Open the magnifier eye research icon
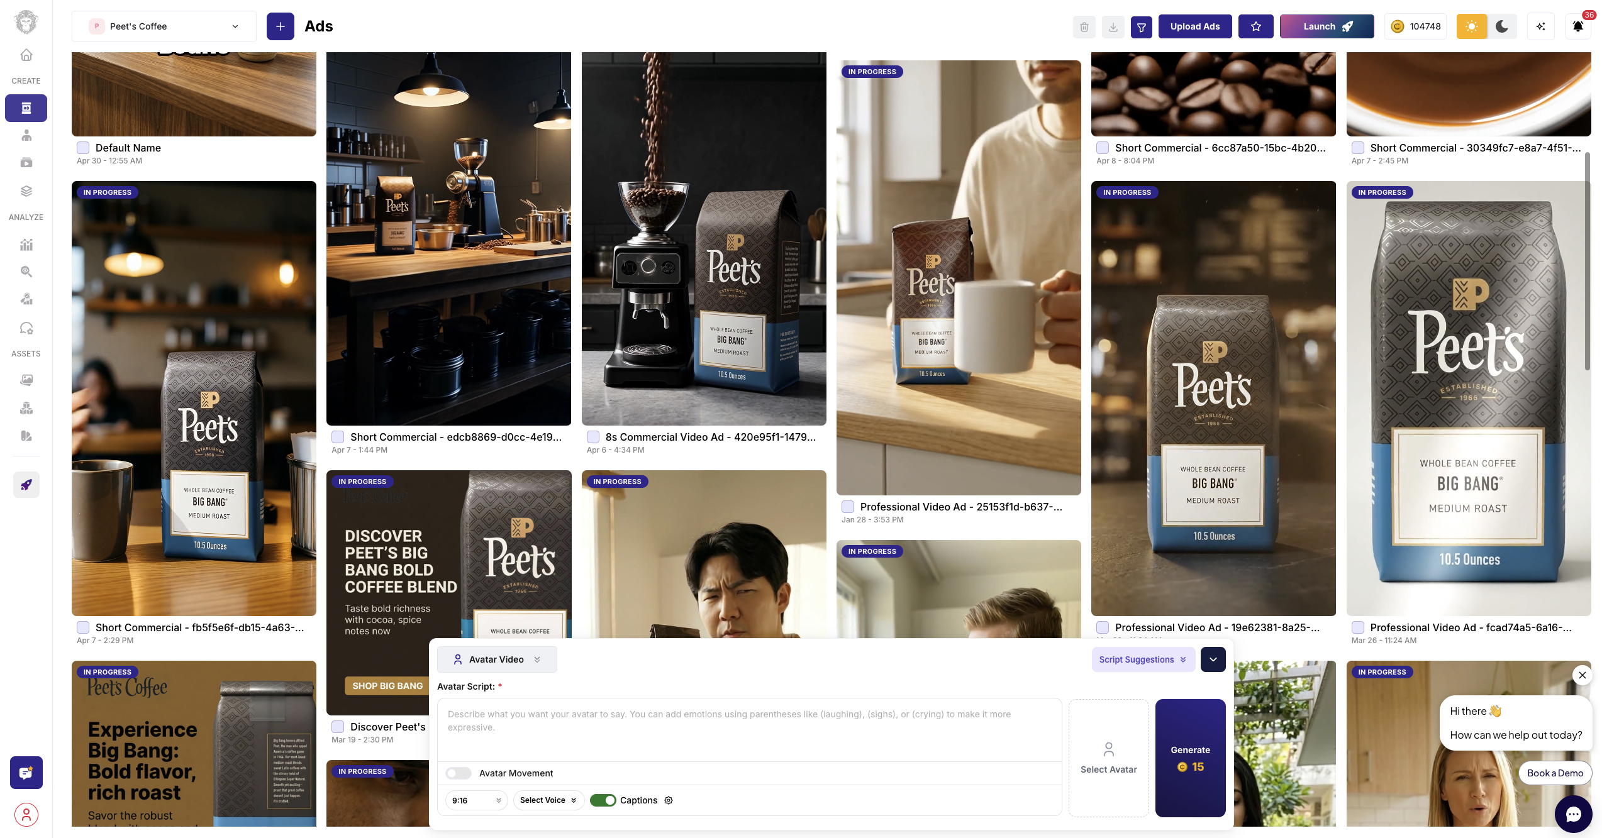 coord(26,272)
